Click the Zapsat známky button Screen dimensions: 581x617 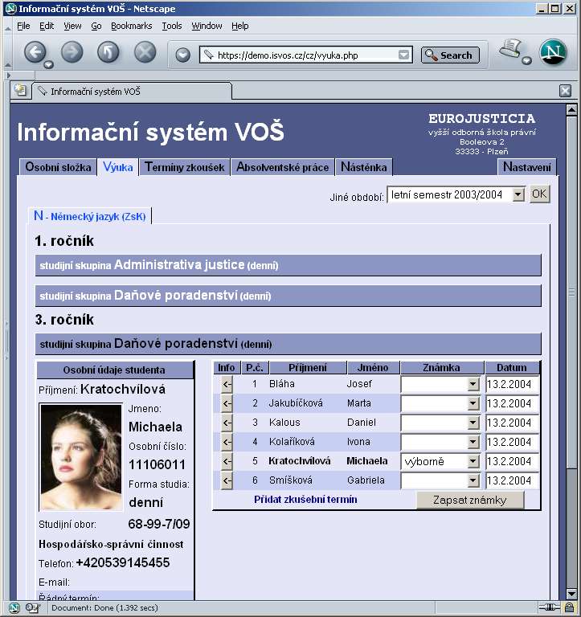tap(469, 500)
